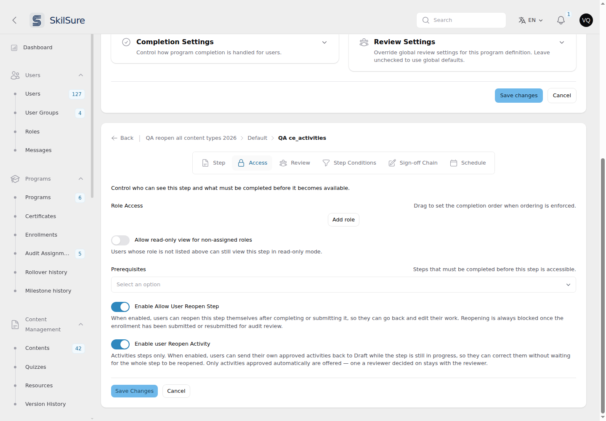This screenshot has height=421, width=606.
Task: Expand the Completion Settings chevron
Action: (x=324, y=43)
